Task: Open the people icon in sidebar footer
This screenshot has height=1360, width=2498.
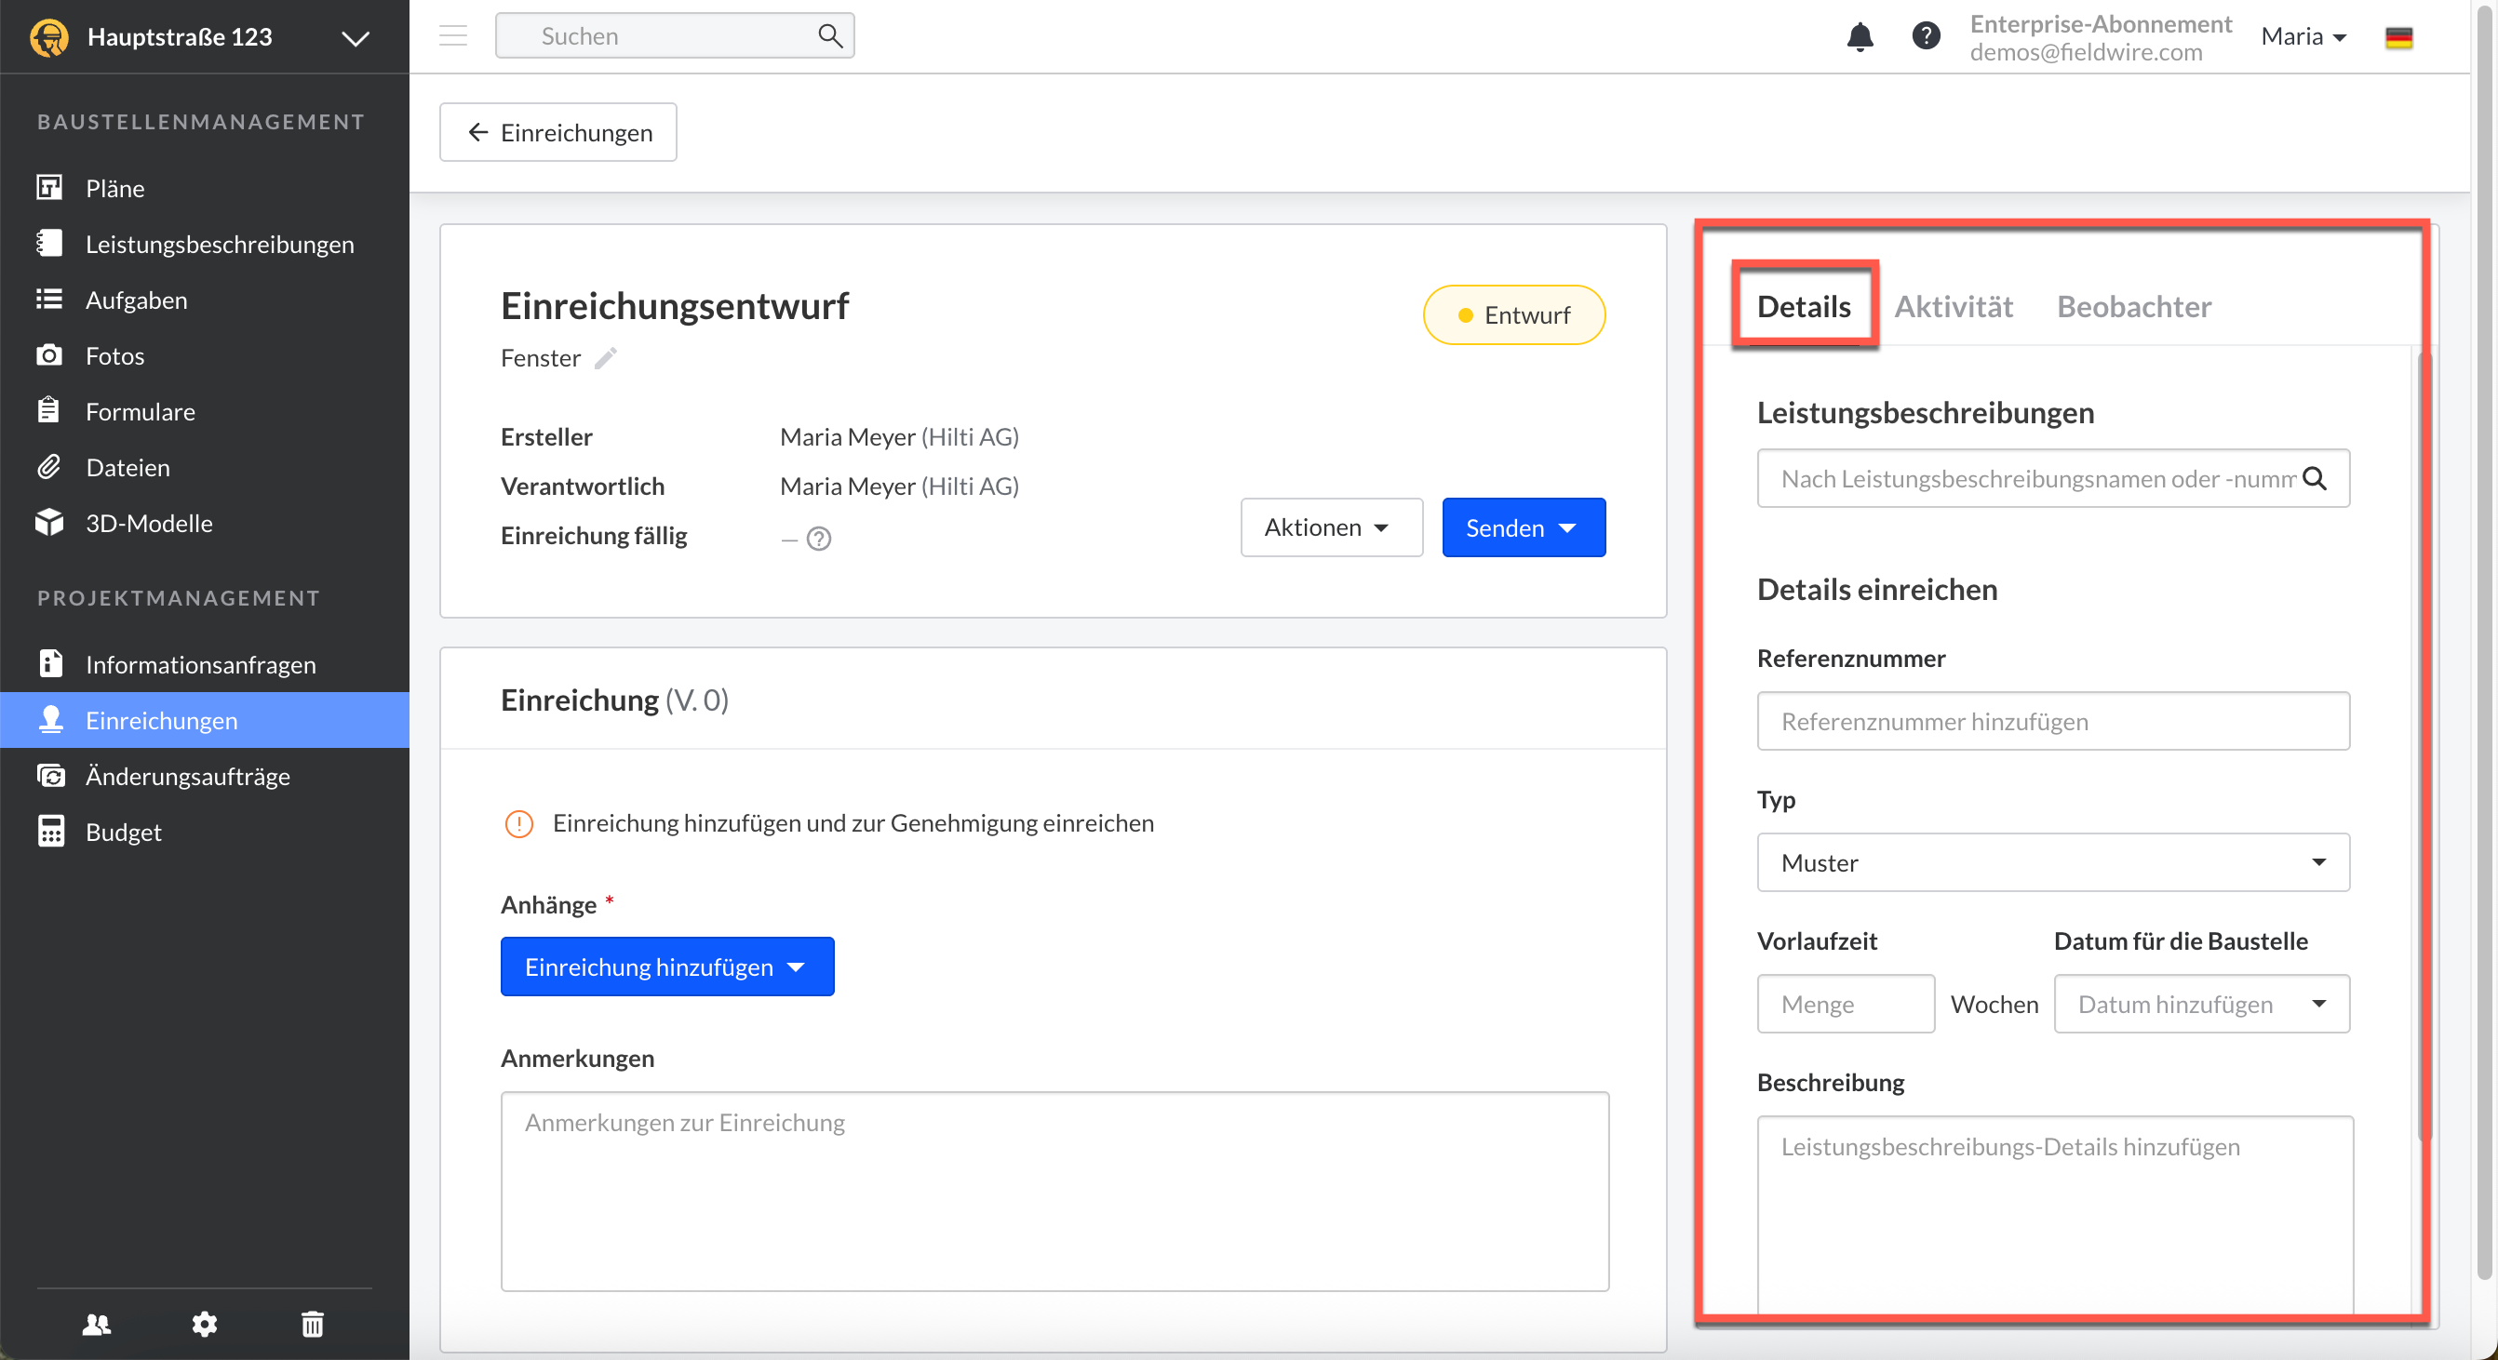Action: 96,1324
